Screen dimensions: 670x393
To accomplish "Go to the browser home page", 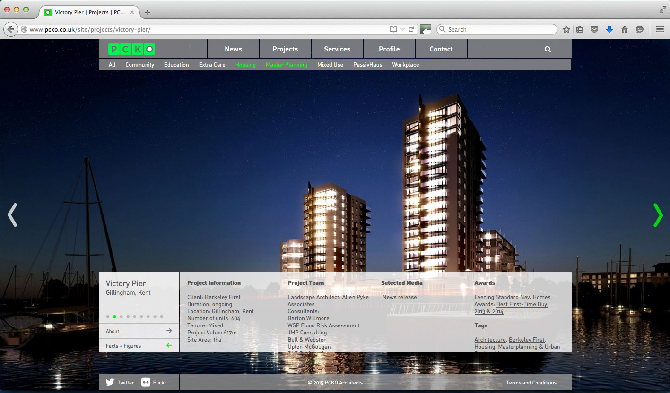I will click(x=625, y=29).
